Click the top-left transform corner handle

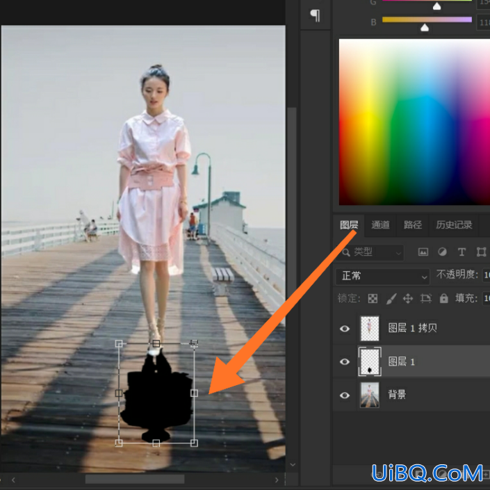pos(119,344)
